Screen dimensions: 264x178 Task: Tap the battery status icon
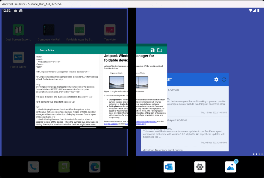[258, 10]
